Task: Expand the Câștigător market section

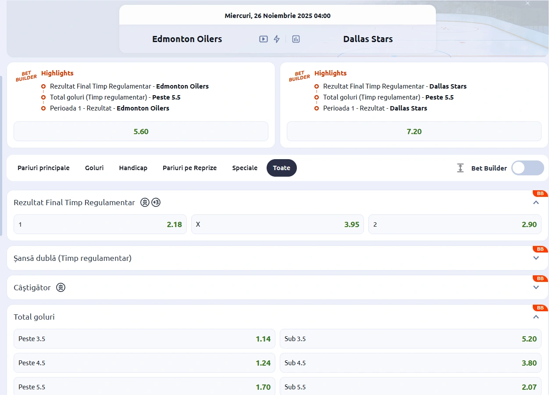Action: click(535, 288)
